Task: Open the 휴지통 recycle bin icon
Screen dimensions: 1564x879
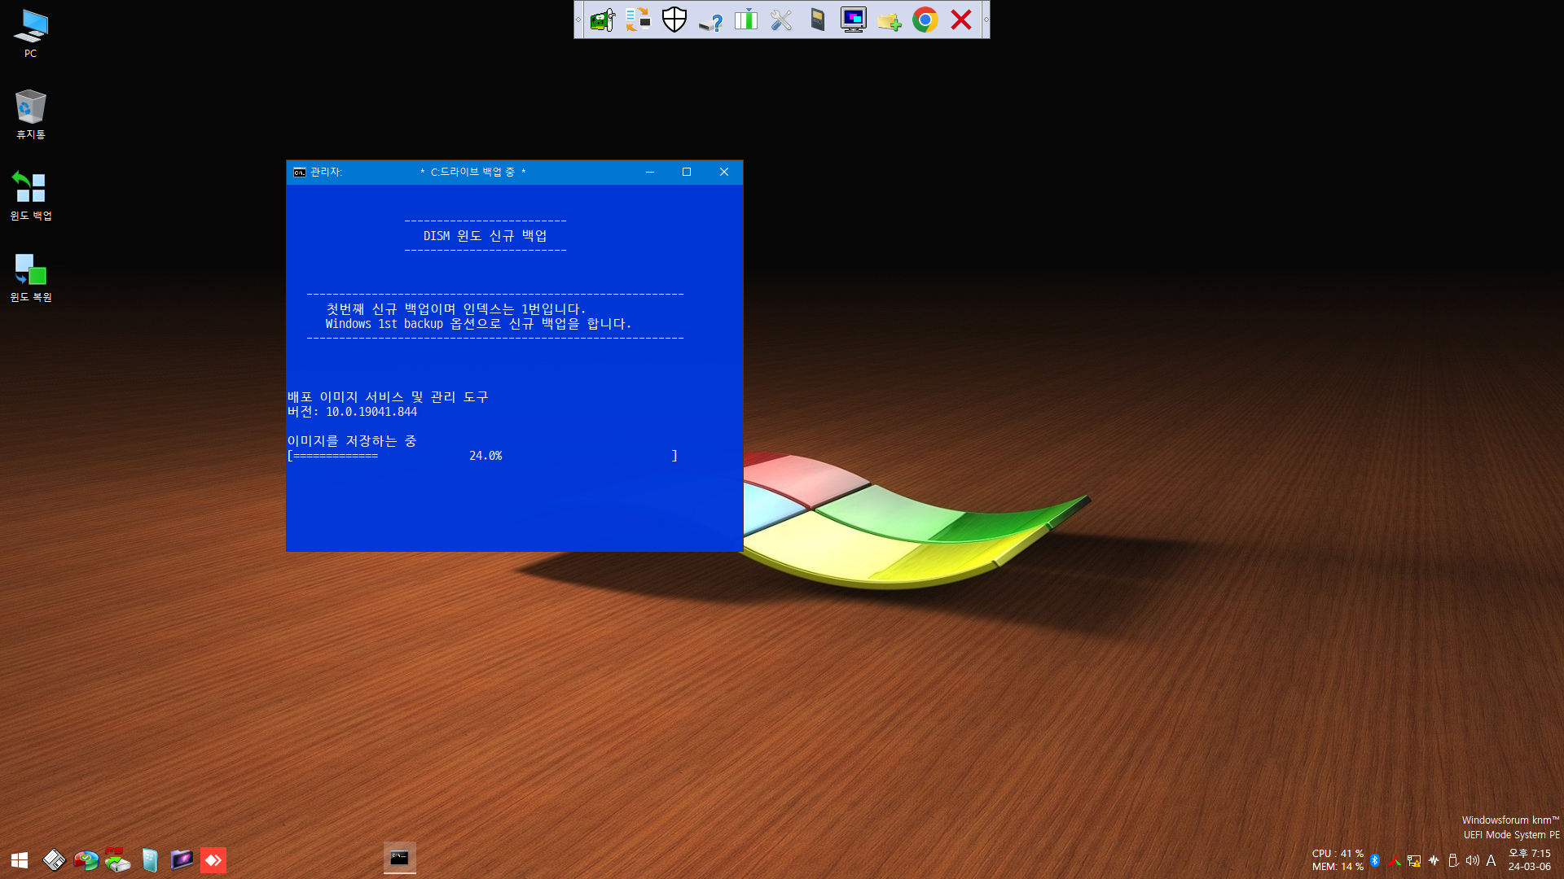Action: (30, 115)
